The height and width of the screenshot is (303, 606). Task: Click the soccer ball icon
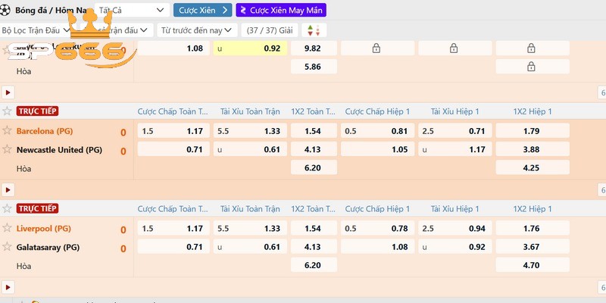pos(5,9)
